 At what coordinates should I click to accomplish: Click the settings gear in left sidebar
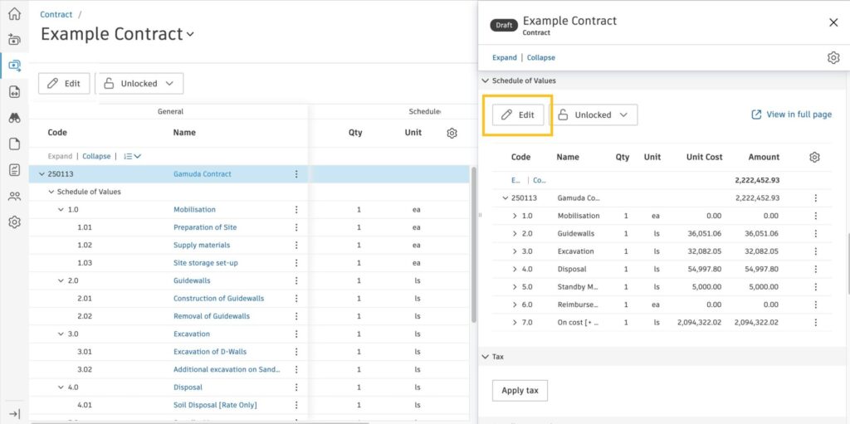(x=14, y=222)
